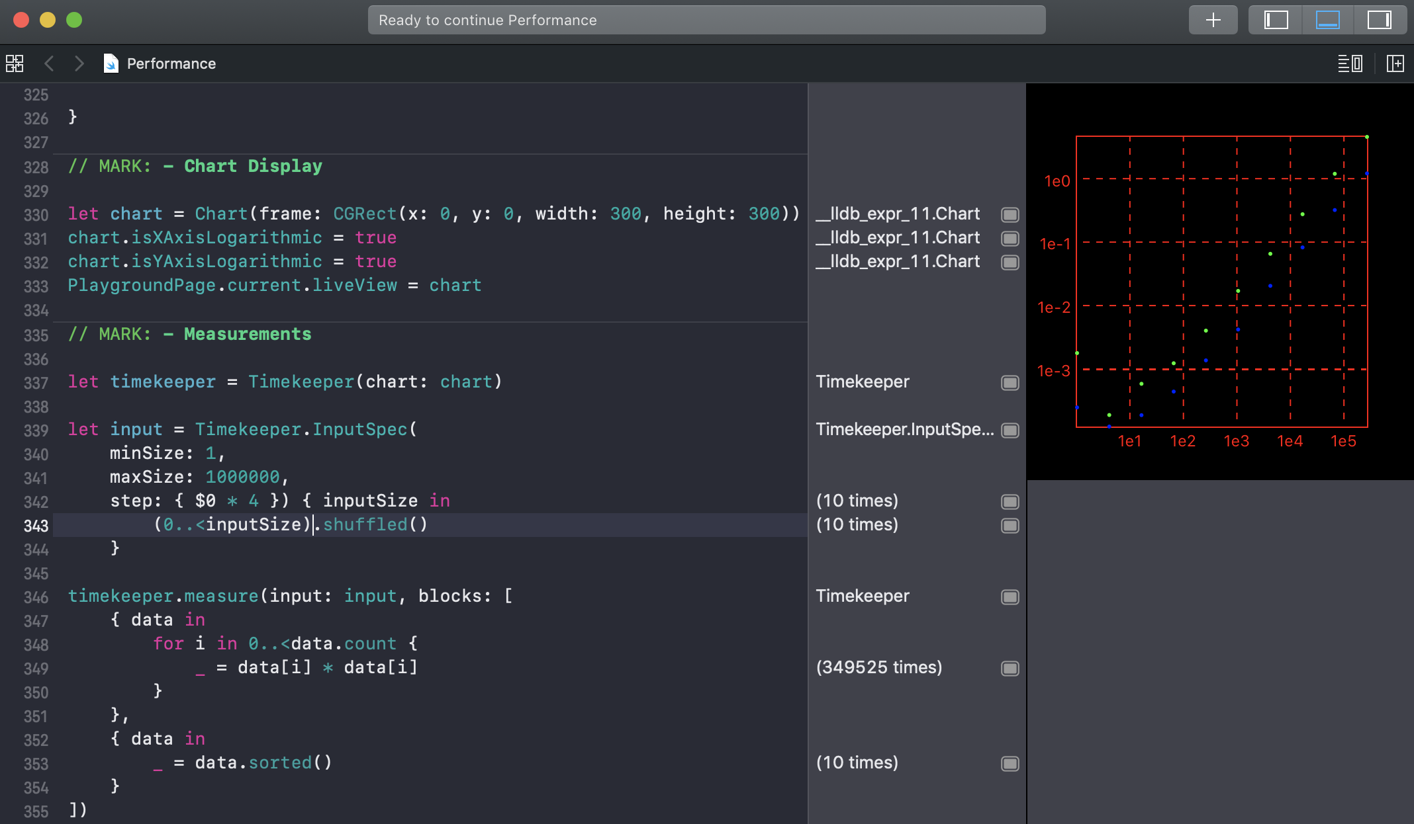Viewport: 1414px width, 824px height.
Task: Toggle the left navigator panel
Action: click(1276, 20)
